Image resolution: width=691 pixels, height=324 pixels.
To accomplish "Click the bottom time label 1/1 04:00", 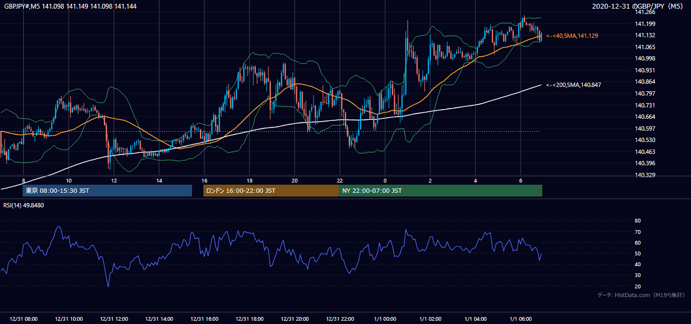I will tap(476, 319).
